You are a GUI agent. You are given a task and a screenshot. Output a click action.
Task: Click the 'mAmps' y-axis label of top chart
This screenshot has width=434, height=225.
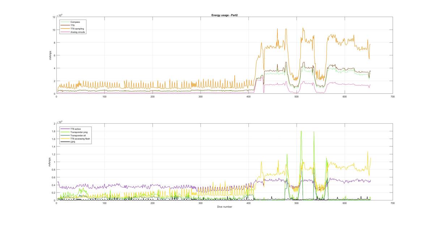pos(51,55)
